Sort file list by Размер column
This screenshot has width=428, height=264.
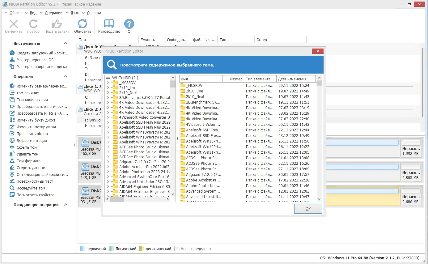233,79
